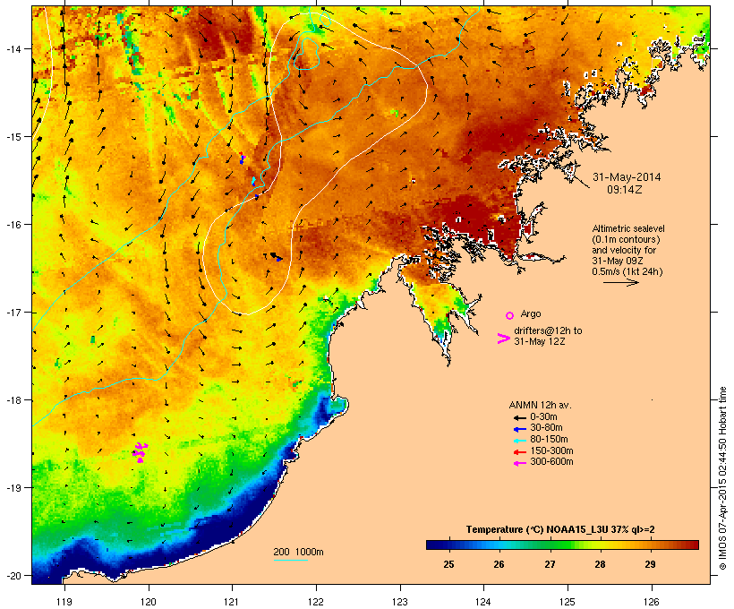Click longitude axis label 120

tap(149, 602)
